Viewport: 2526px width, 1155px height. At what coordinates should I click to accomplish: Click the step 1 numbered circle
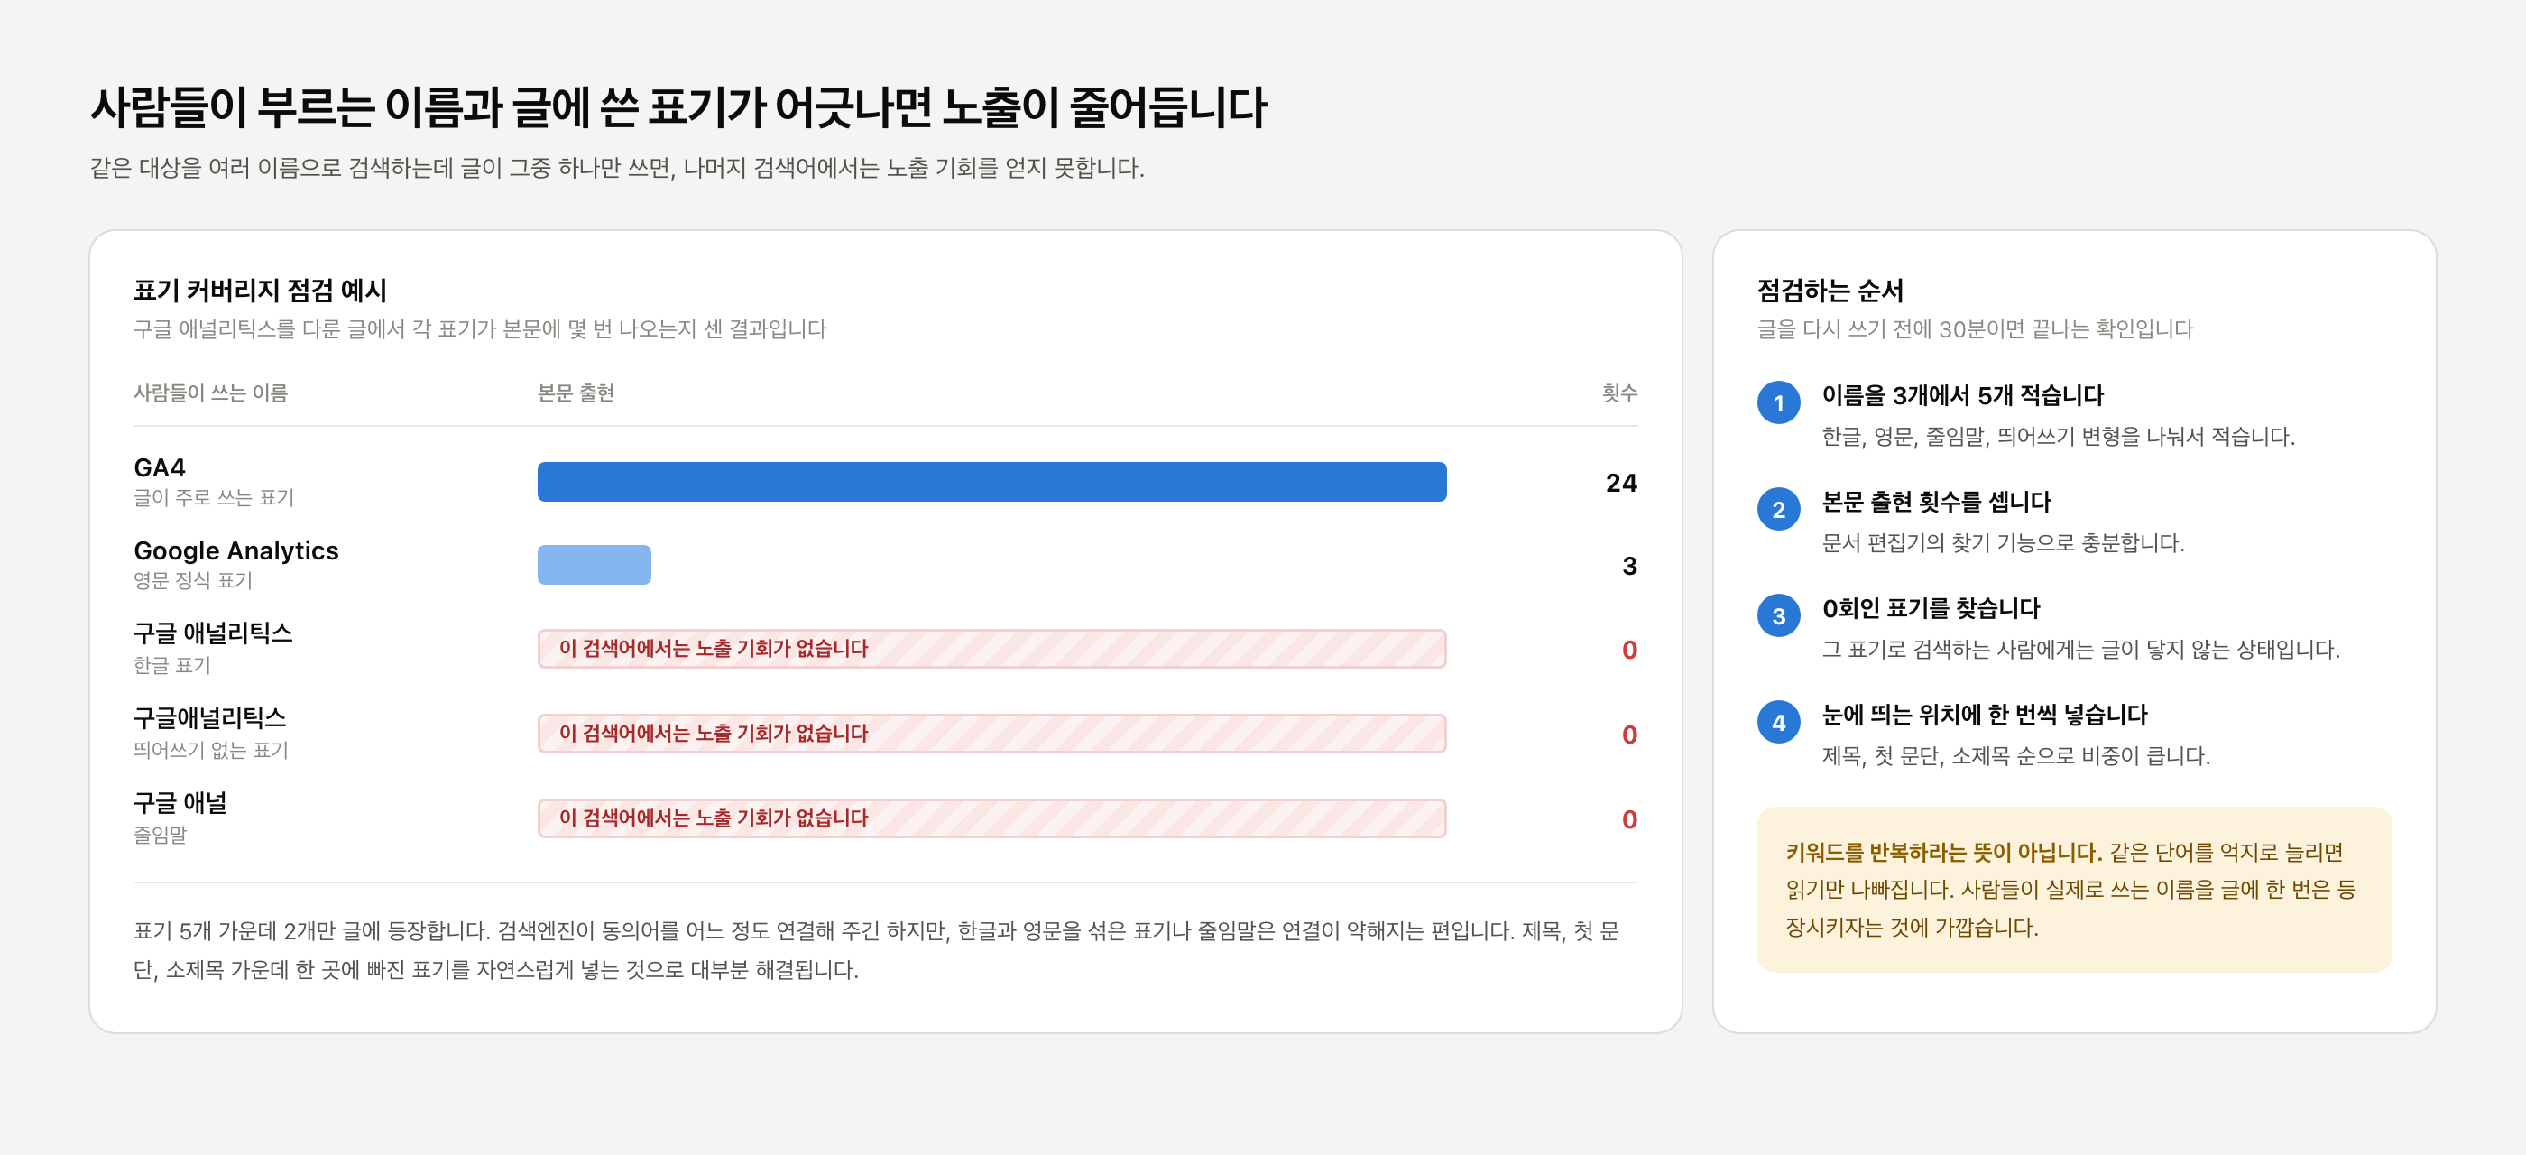(1778, 403)
